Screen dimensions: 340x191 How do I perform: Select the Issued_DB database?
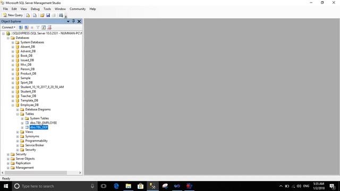pos(27,60)
